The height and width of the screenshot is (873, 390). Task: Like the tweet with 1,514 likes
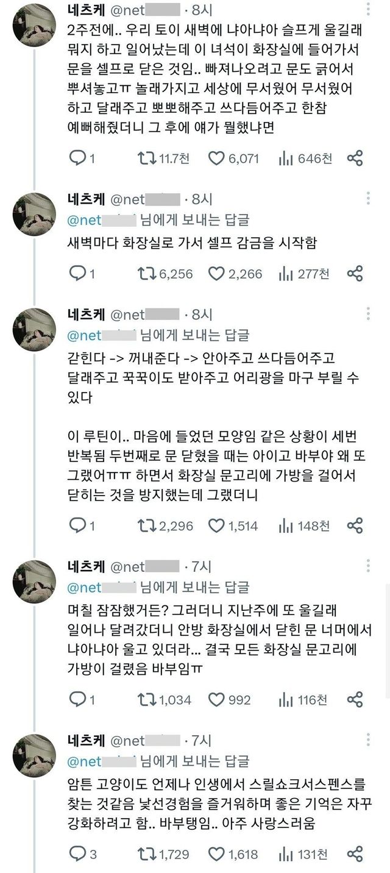216,524
